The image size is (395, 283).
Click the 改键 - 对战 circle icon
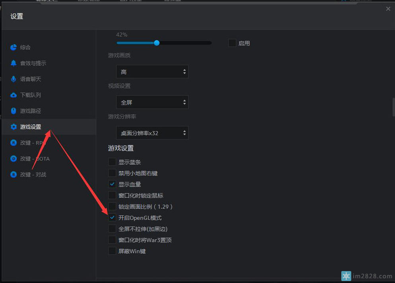click(x=14, y=174)
